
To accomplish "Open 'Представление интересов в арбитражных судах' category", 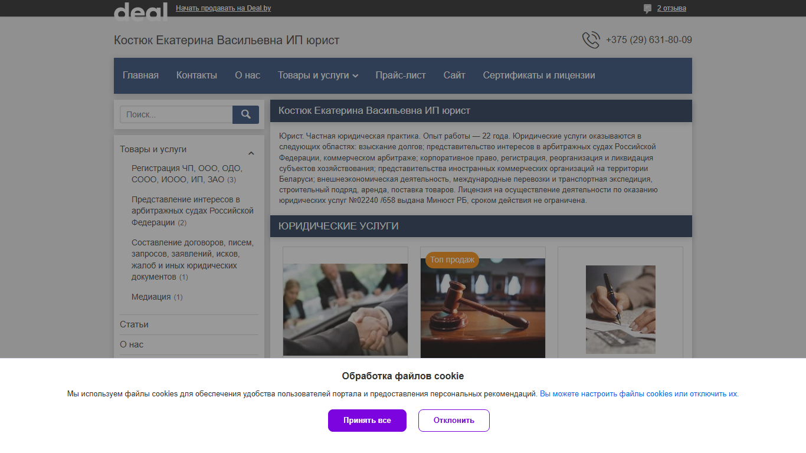I will 192,211.
